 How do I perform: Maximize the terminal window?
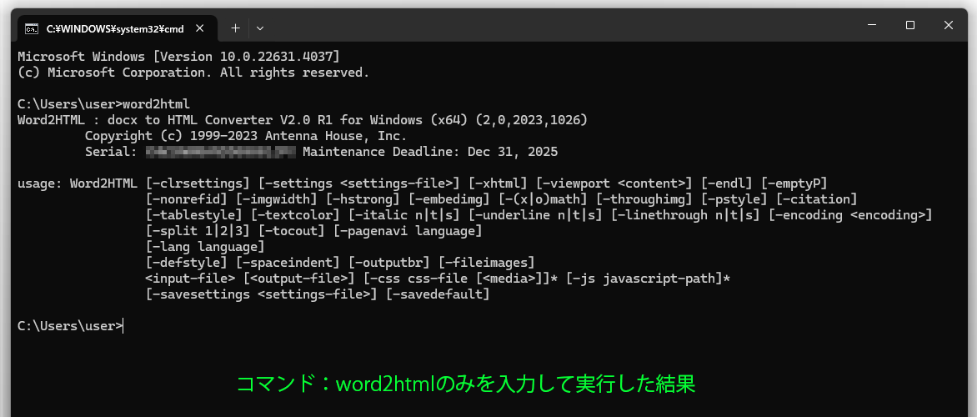click(x=909, y=26)
